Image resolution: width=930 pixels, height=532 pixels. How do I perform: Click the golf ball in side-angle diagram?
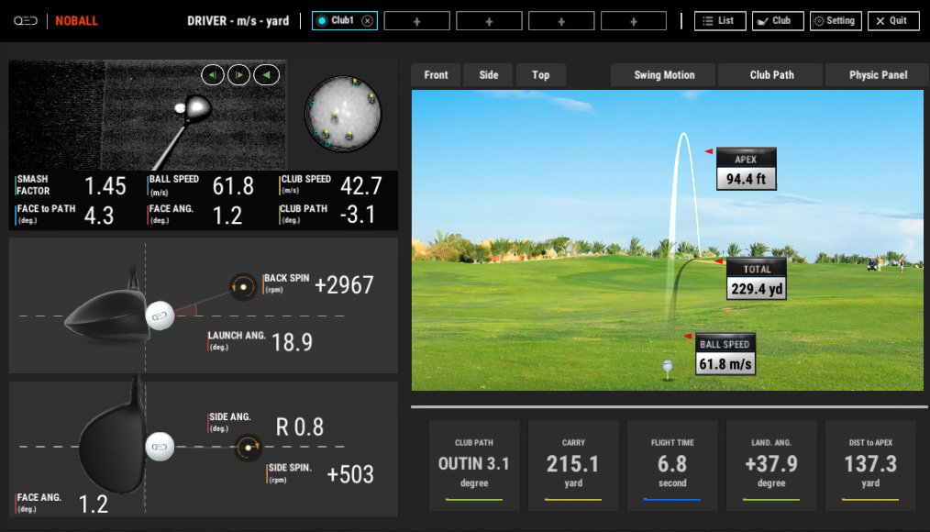pyautogui.click(x=160, y=447)
